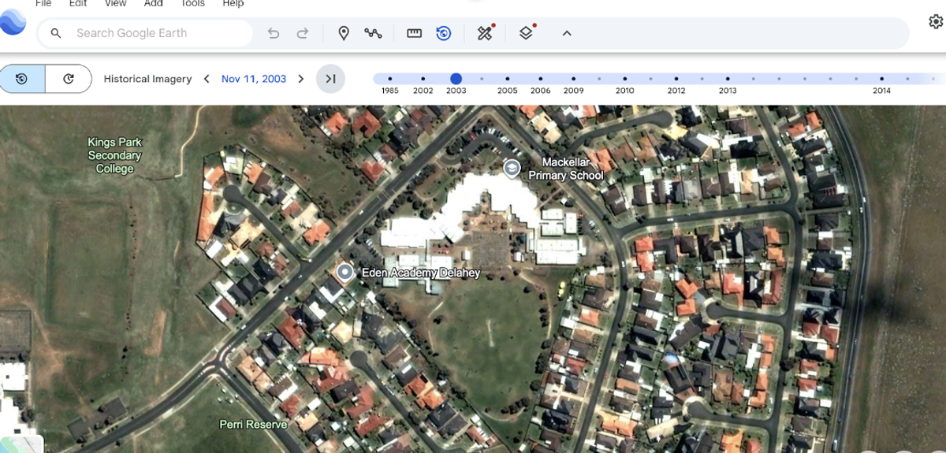Switch to Historical Imagery mode button

22,79
